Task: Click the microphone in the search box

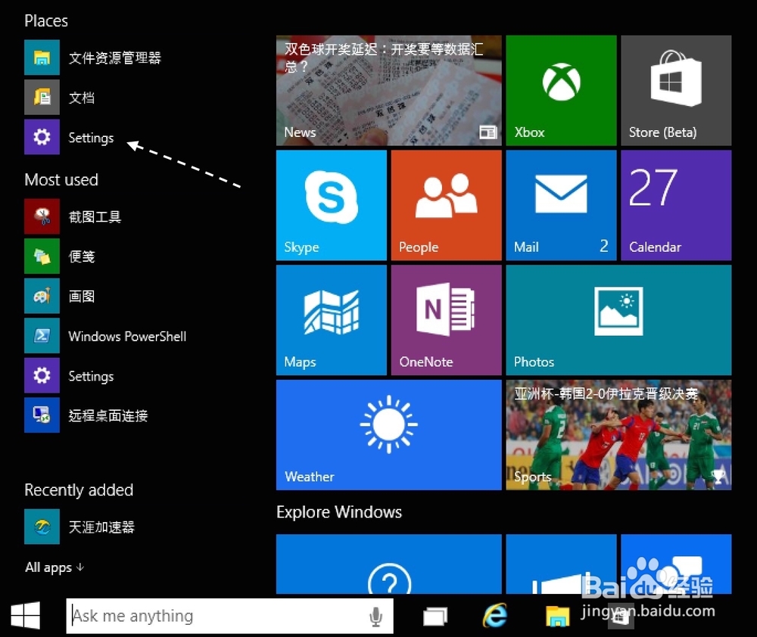Action: pyautogui.click(x=376, y=616)
